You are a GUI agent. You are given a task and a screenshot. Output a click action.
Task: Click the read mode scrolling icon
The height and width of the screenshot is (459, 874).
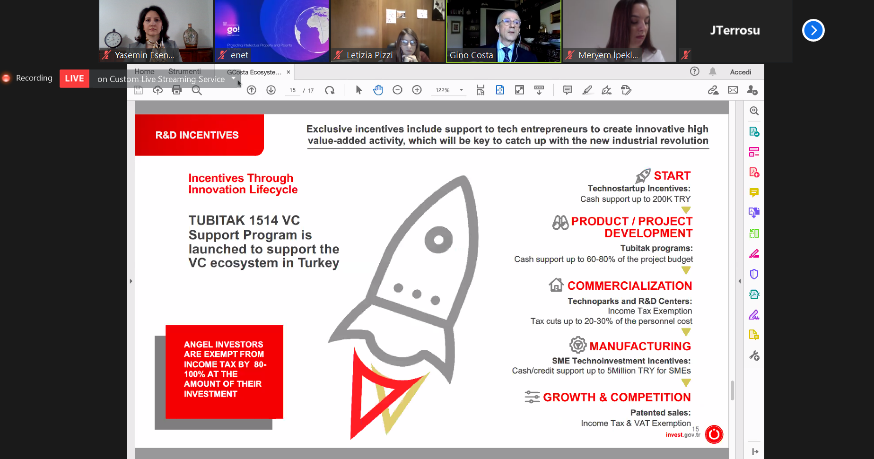[539, 90]
